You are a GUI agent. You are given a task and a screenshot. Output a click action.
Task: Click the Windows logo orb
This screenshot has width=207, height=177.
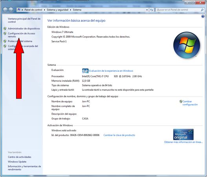187,45
